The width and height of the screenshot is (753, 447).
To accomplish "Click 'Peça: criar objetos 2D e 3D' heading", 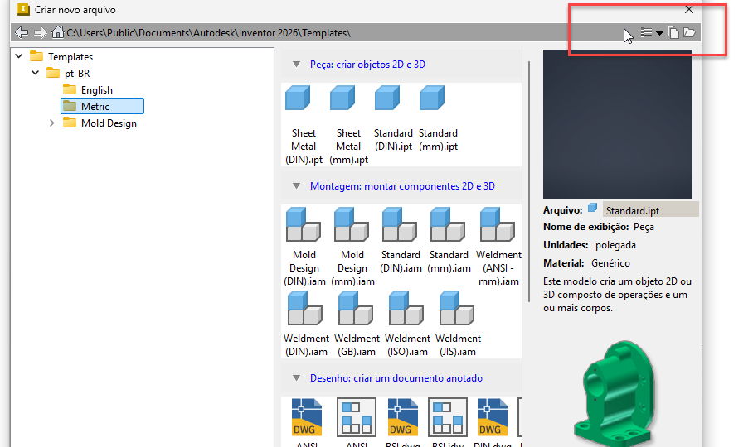I will [x=367, y=65].
